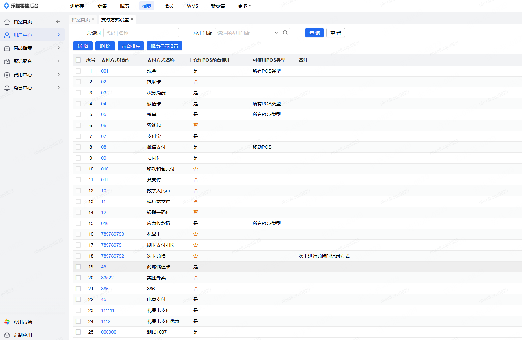Image resolution: width=522 pixels, height=340 pixels.
Task: Open the 进销存 top menu
Action: (x=77, y=6)
